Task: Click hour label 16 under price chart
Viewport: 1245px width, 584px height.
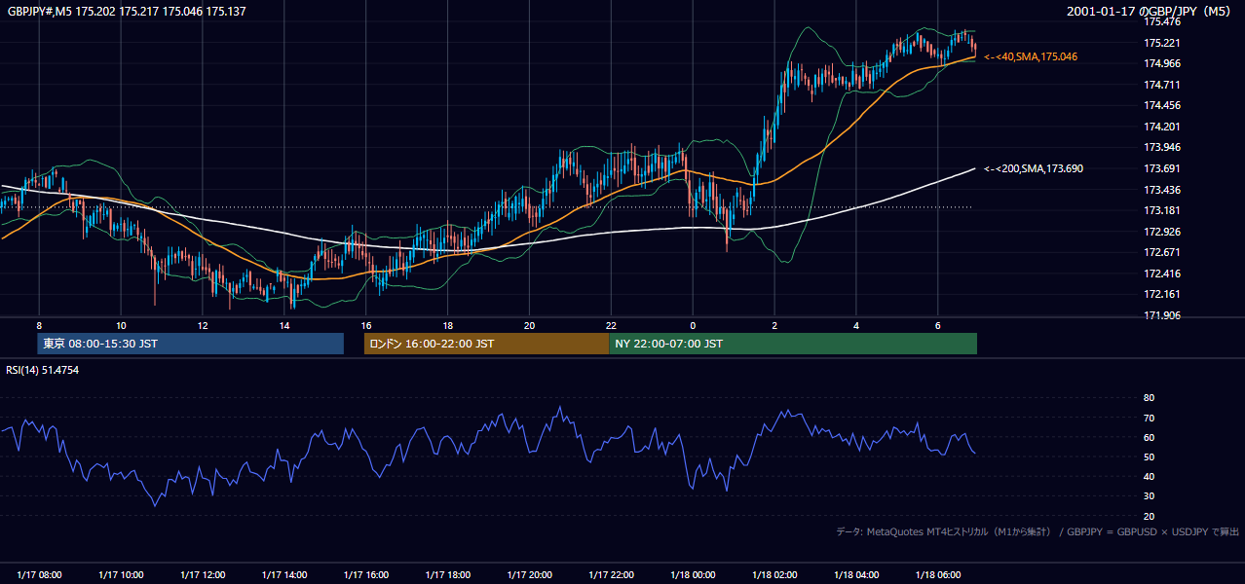Action: pos(366,325)
